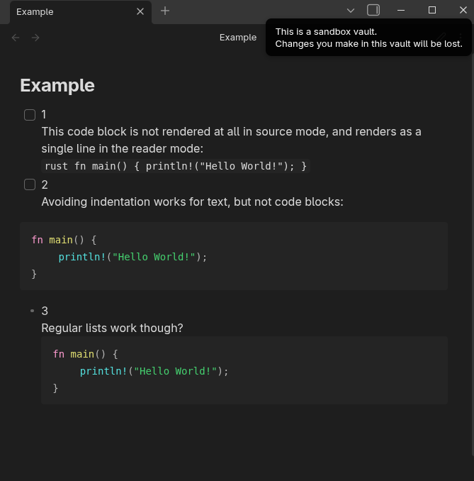Maximize the Obsidian window
This screenshot has height=481, width=474.
coord(432,10)
